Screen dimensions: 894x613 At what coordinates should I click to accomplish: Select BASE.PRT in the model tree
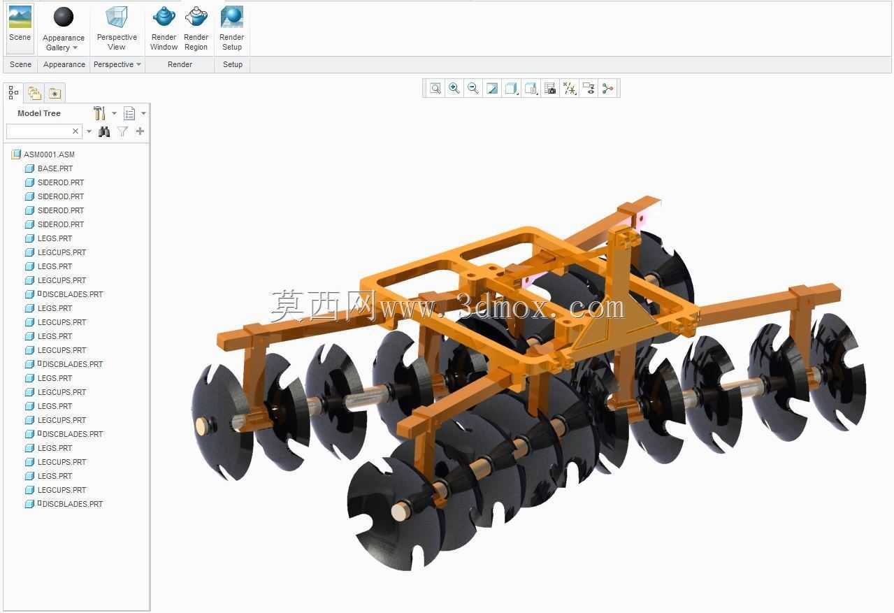tap(55, 168)
